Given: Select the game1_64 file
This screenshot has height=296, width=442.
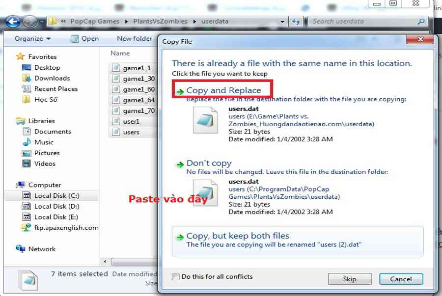Looking at the screenshot, I should (133, 100).
